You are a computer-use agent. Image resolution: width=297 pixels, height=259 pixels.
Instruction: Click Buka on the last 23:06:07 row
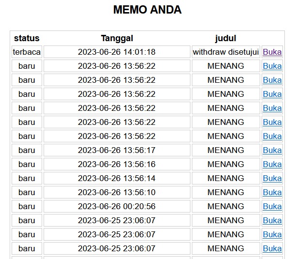(272, 248)
